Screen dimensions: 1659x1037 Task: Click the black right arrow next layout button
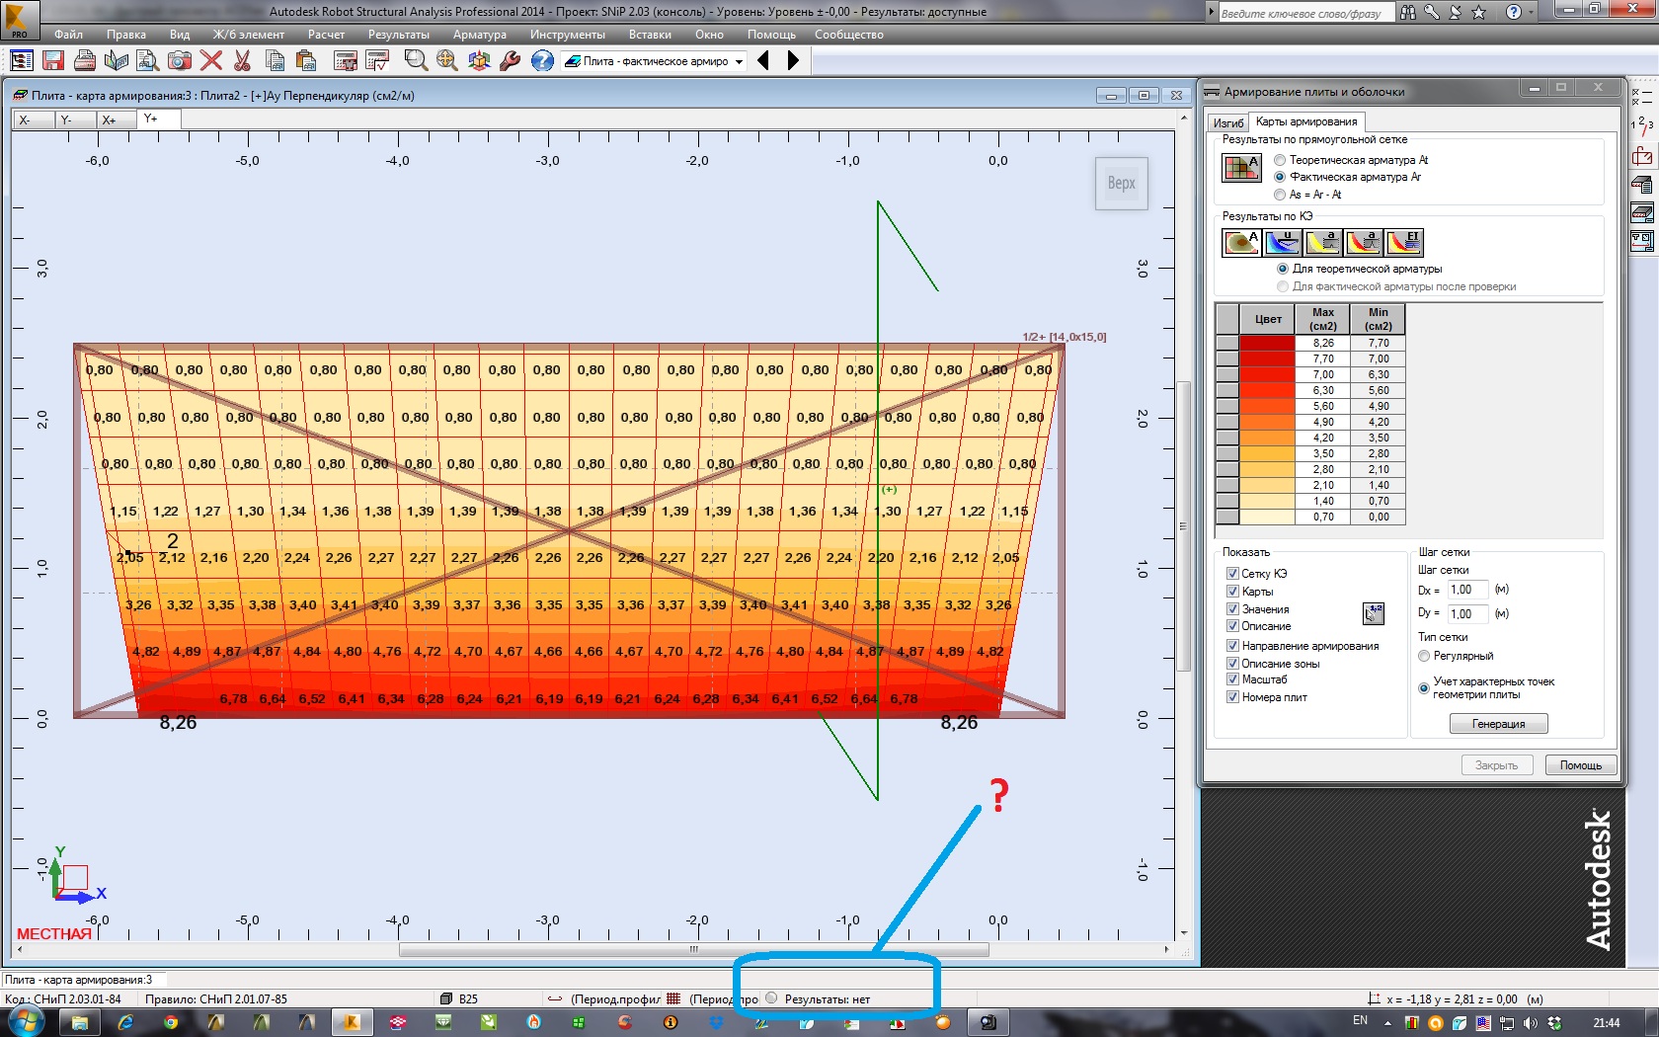coord(793,61)
